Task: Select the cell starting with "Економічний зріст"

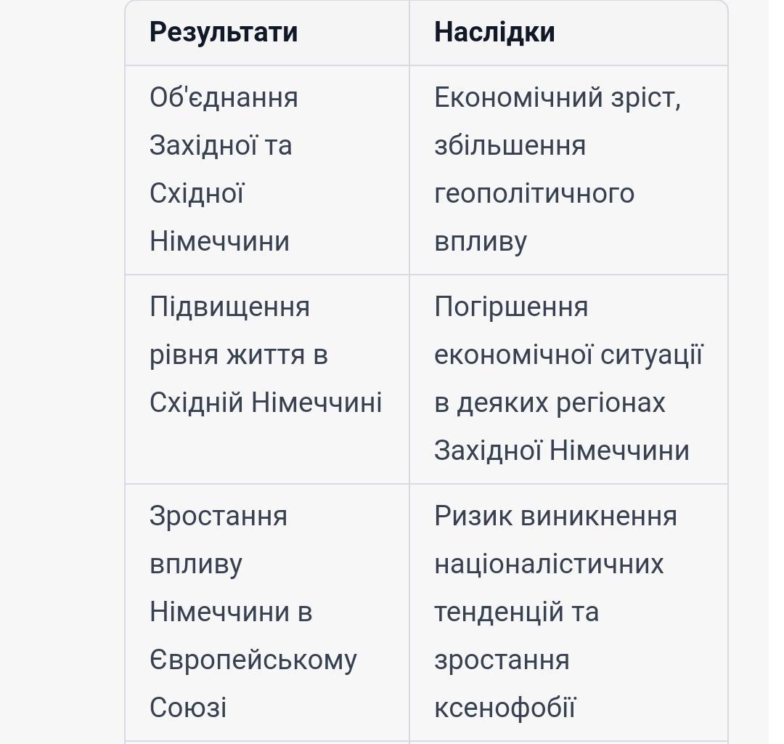Action: click(568, 169)
